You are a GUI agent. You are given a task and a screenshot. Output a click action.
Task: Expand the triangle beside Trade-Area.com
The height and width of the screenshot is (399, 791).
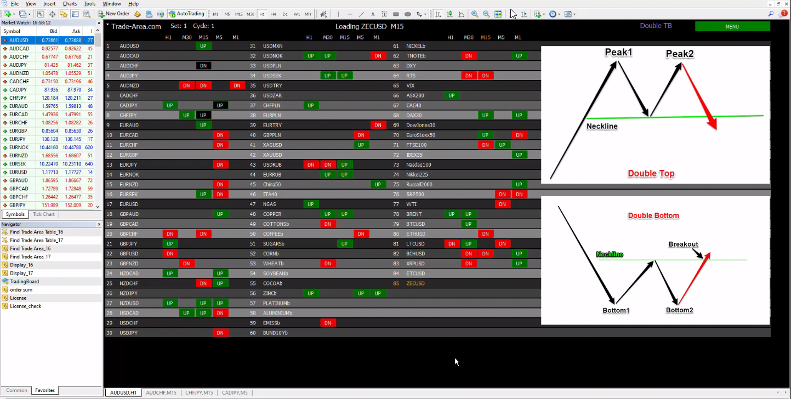pyautogui.click(x=108, y=25)
